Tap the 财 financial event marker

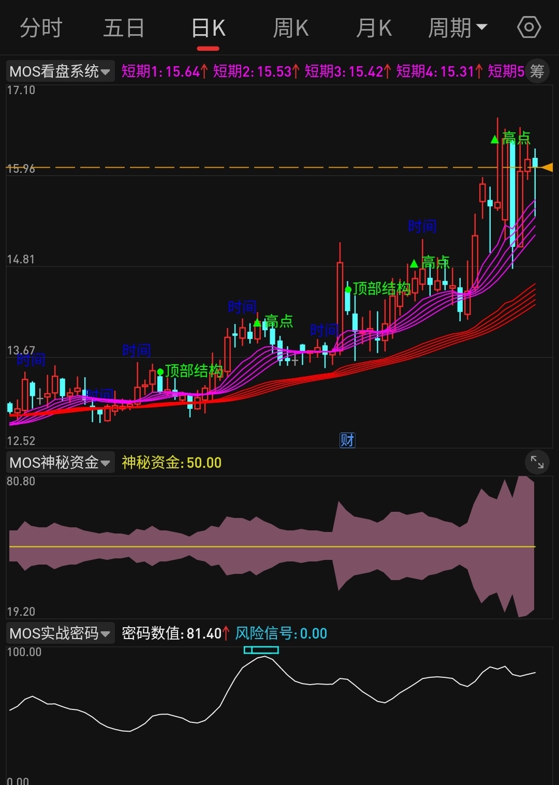point(347,440)
